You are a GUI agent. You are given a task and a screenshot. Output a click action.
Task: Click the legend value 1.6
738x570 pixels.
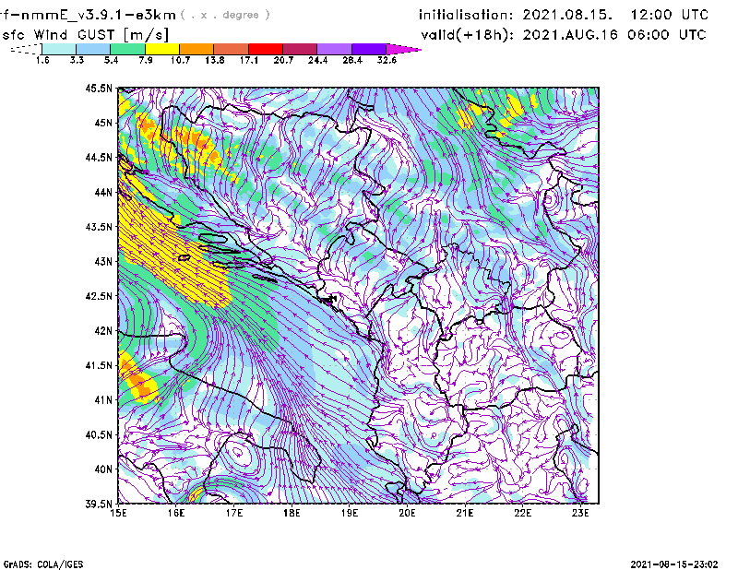pyautogui.click(x=42, y=60)
